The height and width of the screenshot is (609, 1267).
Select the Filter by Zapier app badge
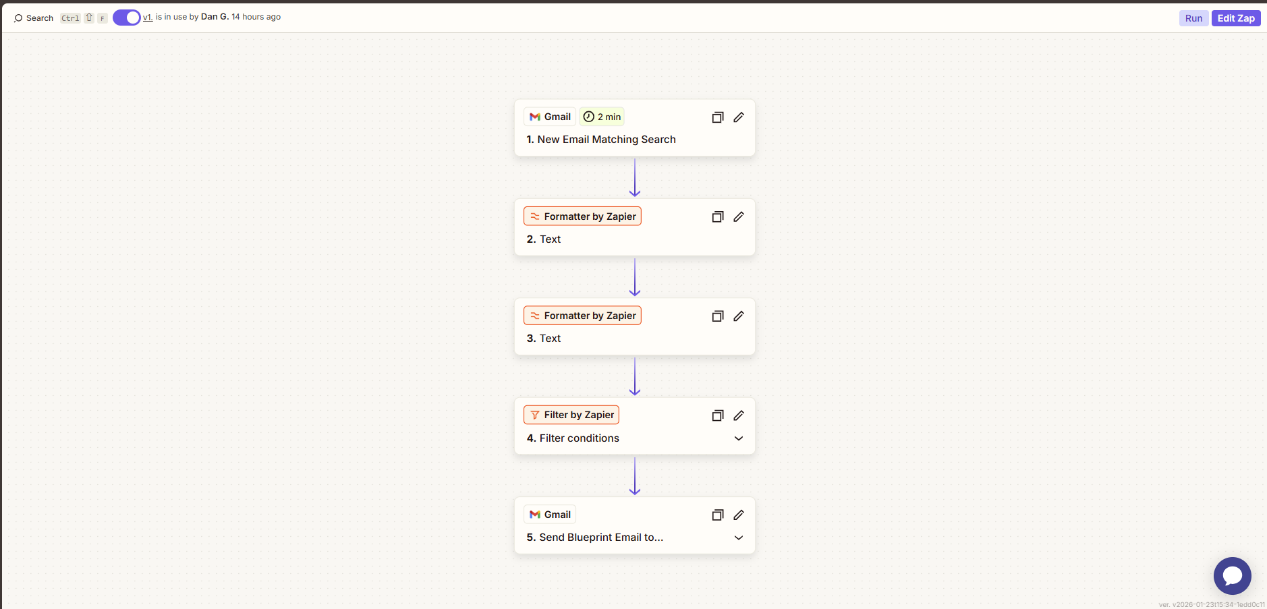coord(571,415)
